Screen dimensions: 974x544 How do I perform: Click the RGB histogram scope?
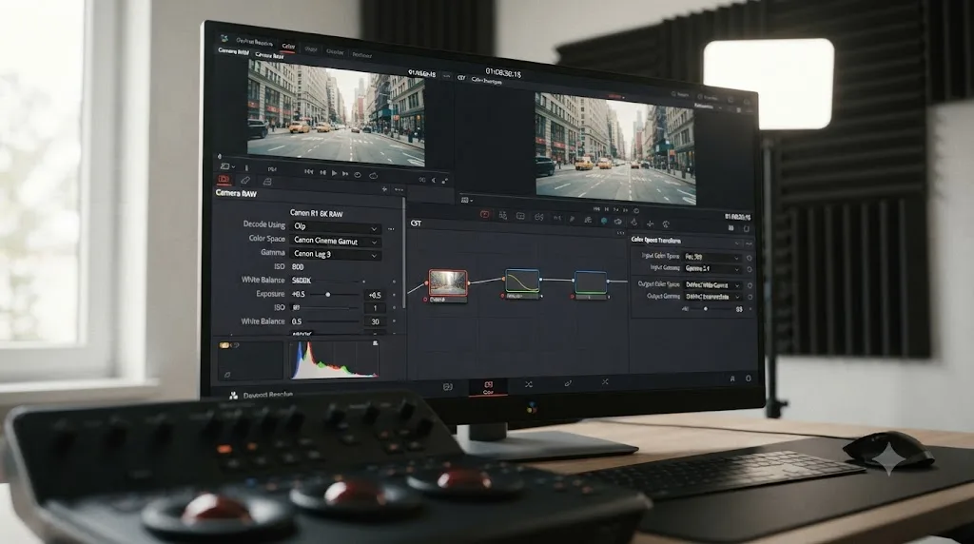[334, 359]
